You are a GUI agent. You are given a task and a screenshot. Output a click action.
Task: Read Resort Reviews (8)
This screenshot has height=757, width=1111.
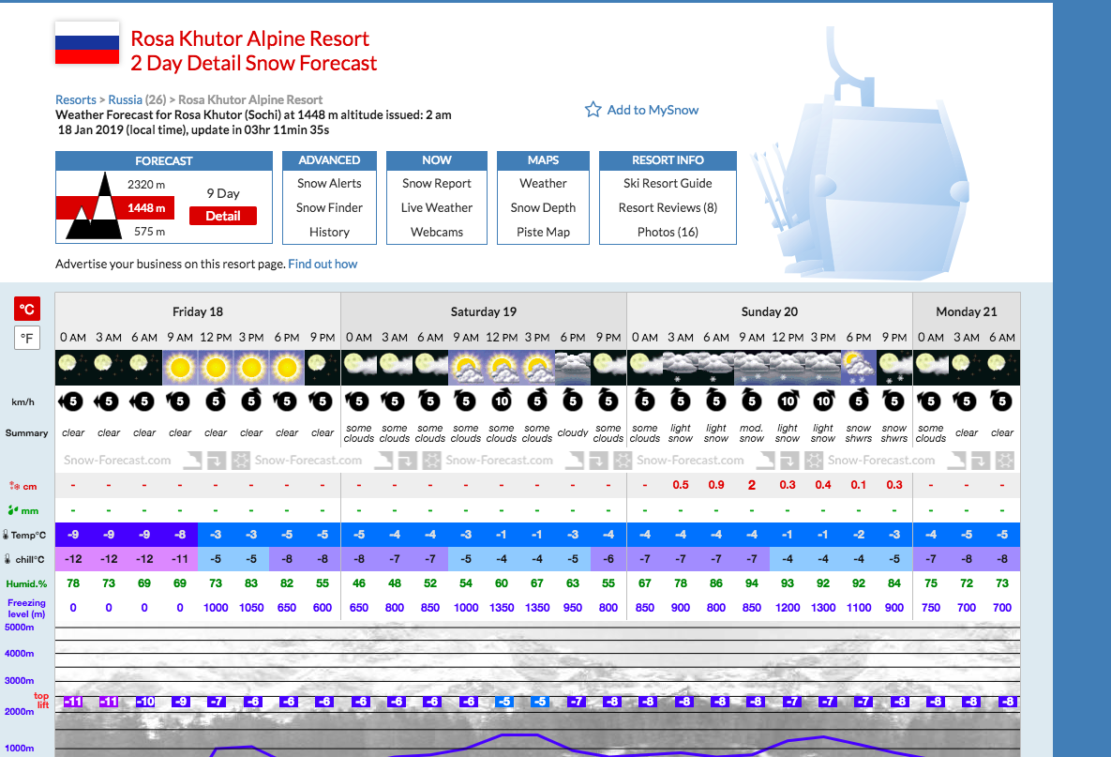[x=668, y=207]
